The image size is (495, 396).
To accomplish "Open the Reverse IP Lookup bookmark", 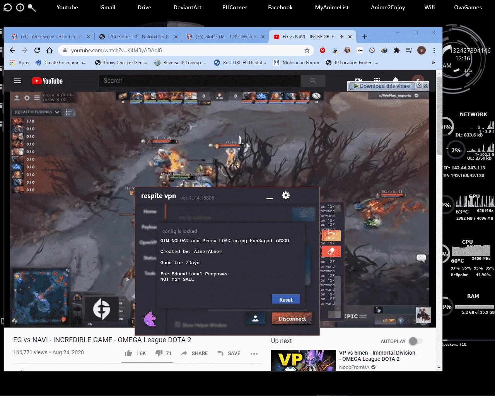I will point(181,63).
